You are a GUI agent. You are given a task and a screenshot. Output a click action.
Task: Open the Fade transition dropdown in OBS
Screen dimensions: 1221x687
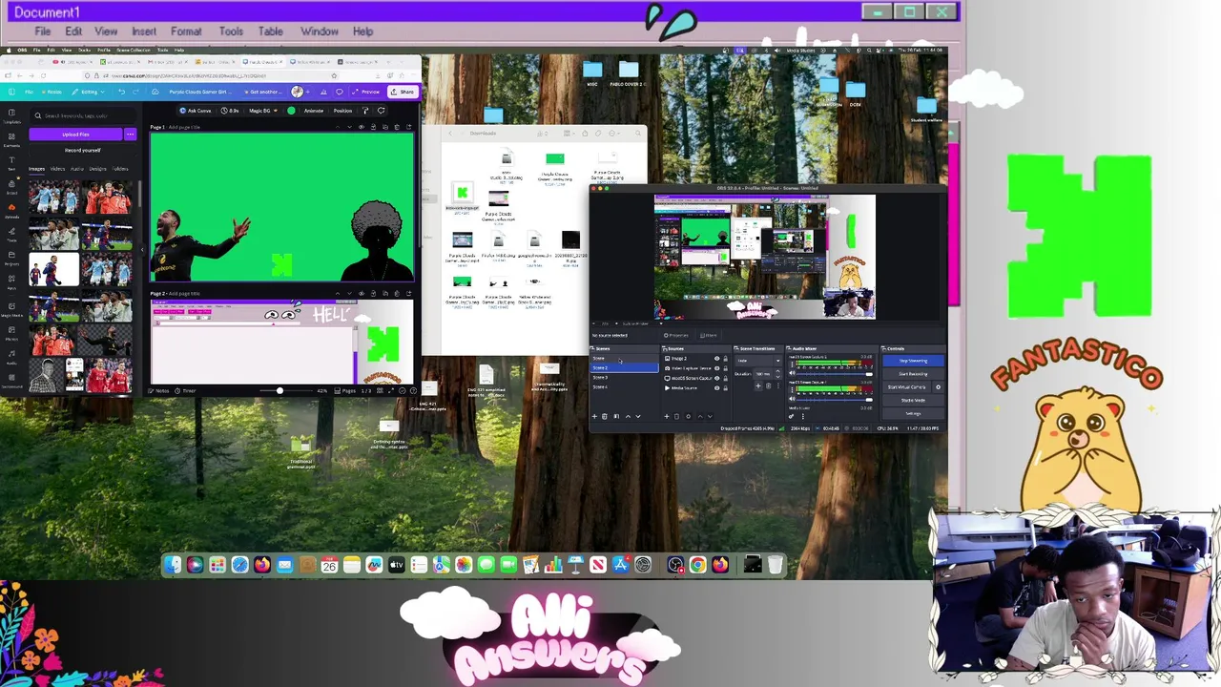point(757,361)
